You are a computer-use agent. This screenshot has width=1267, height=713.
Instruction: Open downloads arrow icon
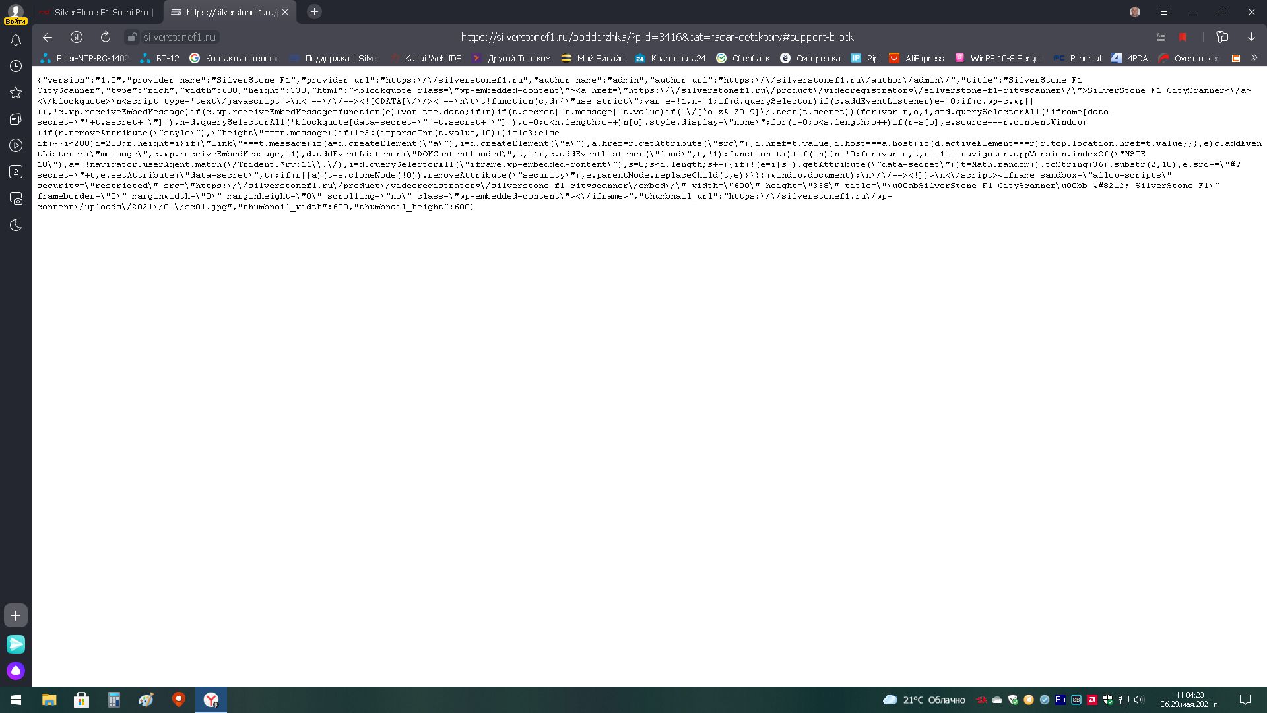tap(1251, 37)
